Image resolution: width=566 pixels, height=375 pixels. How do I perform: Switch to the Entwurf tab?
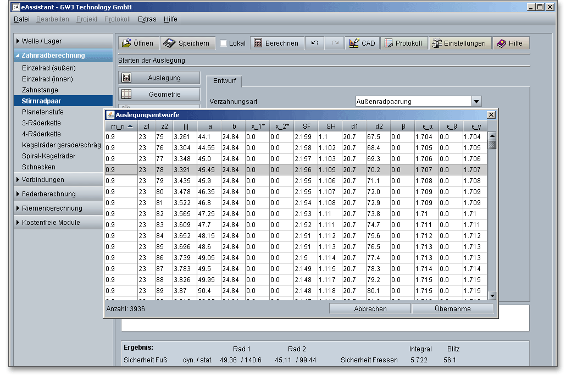[224, 81]
